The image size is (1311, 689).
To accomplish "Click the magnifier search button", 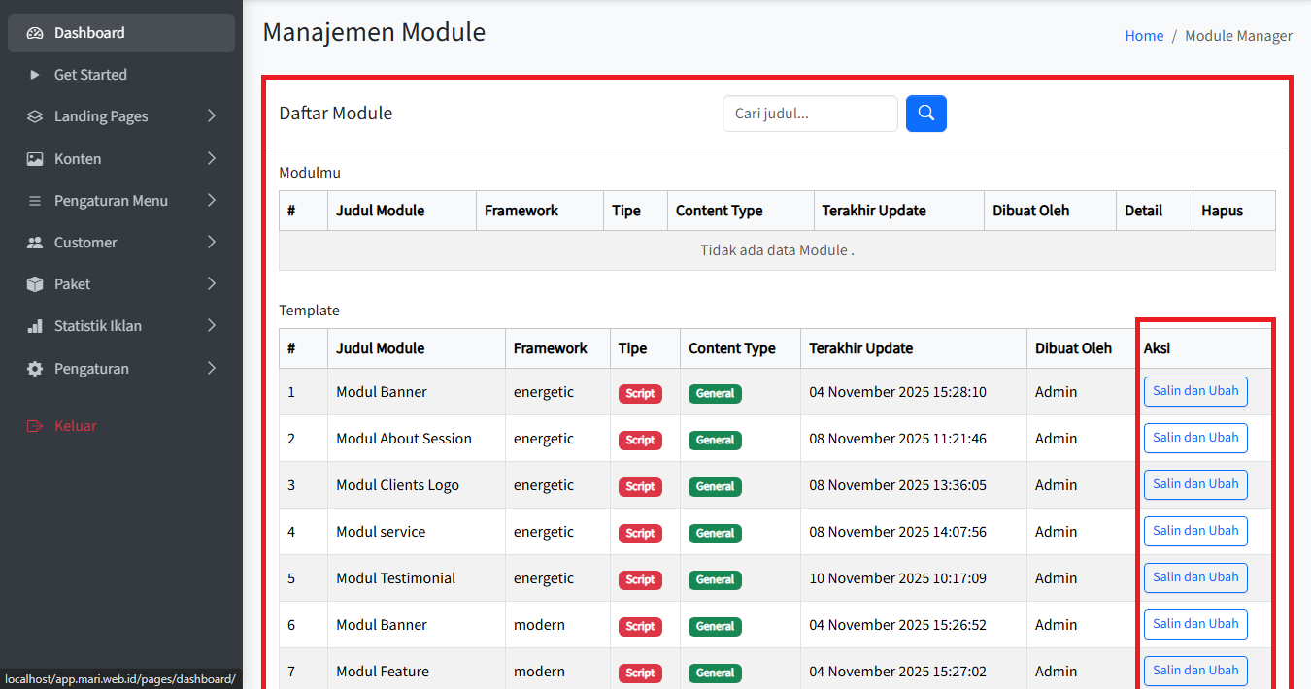I will pos(925,114).
